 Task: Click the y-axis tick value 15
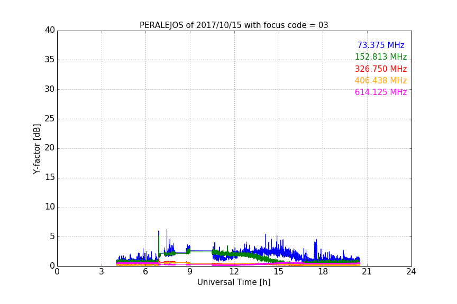click(x=50, y=177)
